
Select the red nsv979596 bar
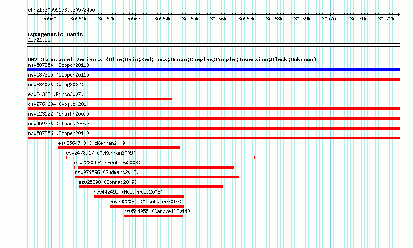[x=157, y=177]
